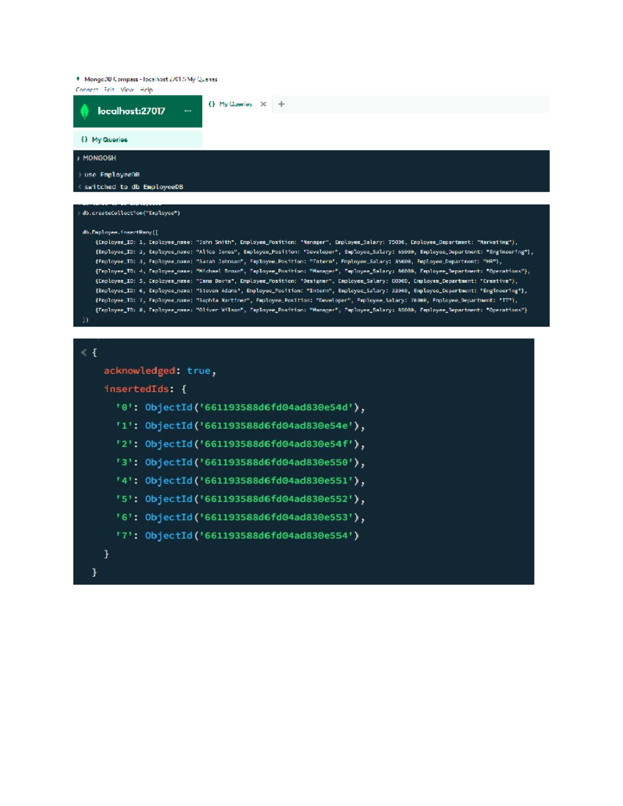Click the insertedIds key in output
The height and width of the screenshot is (806, 623).
pos(136,389)
